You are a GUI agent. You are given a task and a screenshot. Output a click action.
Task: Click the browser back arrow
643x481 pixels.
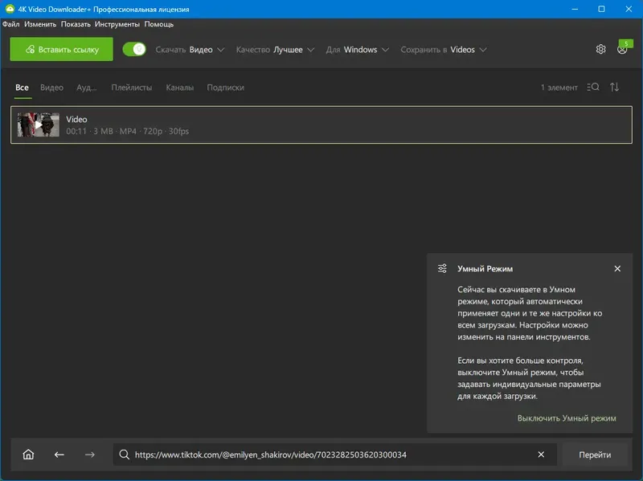pyautogui.click(x=59, y=455)
